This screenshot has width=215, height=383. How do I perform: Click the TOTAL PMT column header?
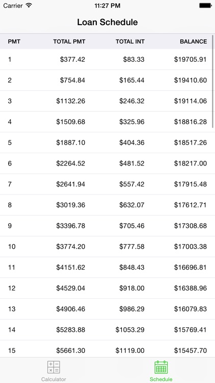(69, 41)
